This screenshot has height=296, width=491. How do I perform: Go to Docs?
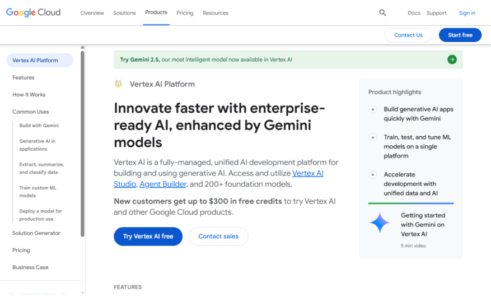click(x=414, y=13)
